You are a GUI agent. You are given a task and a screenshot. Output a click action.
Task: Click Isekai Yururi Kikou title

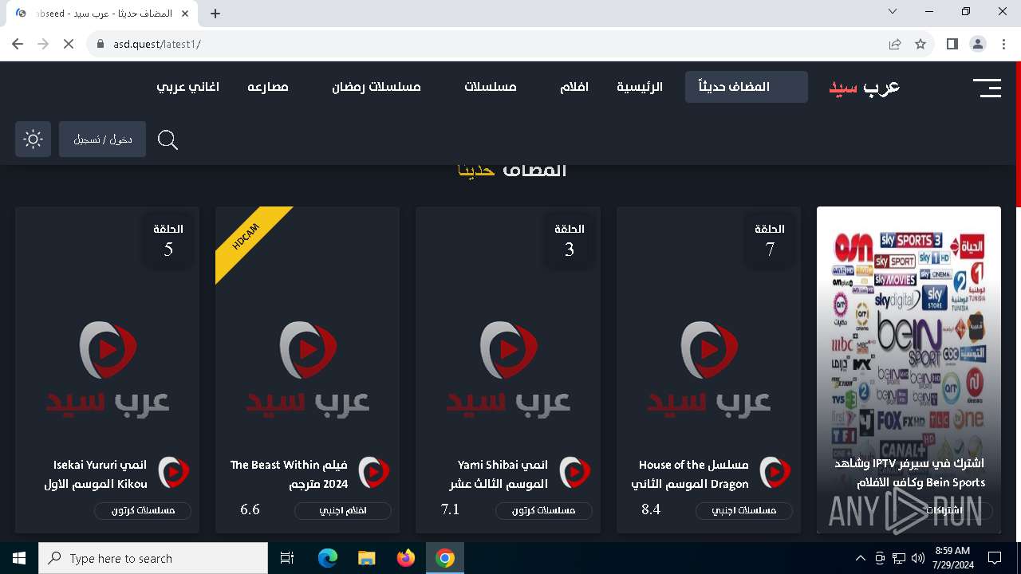(96, 474)
